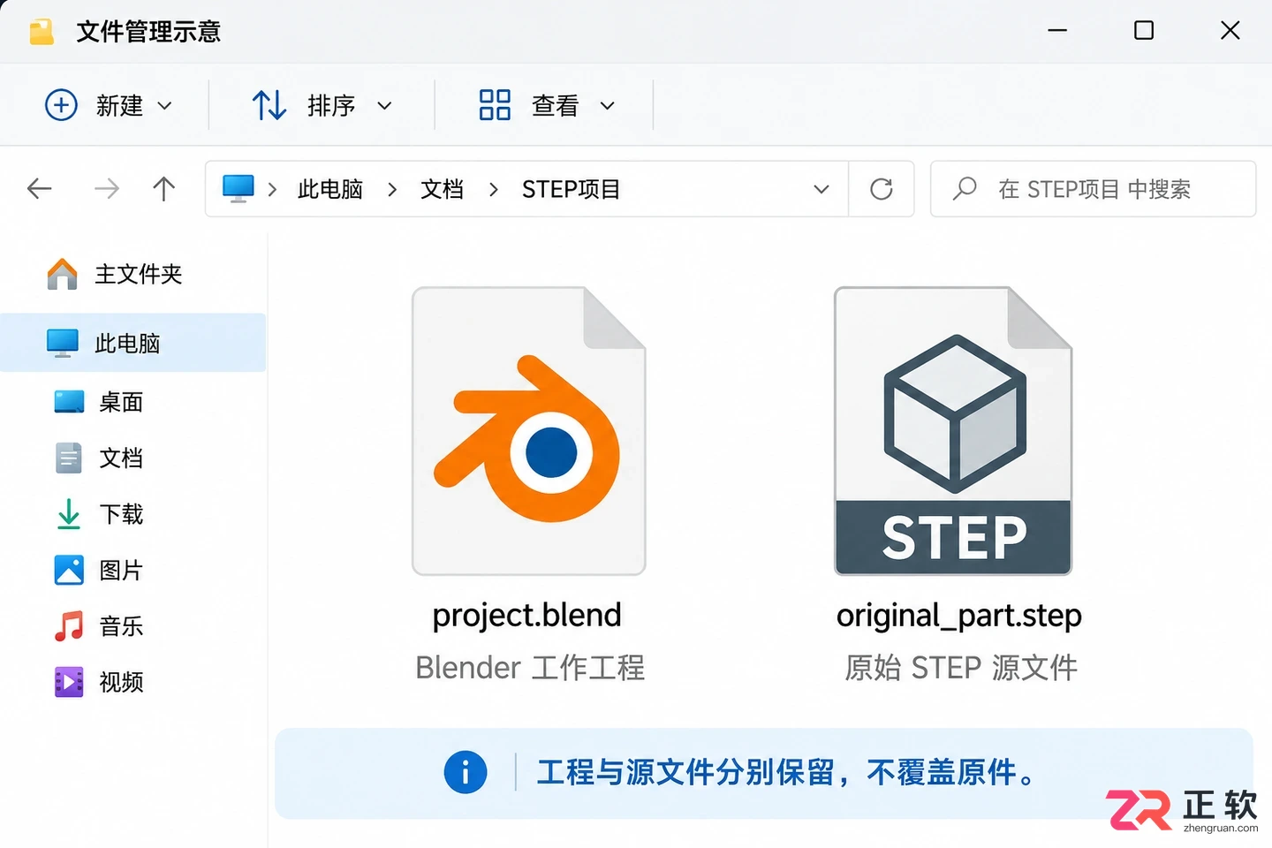The height and width of the screenshot is (848, 1272).
Task: Expand the 查看 dropdown arrow
Action: click(x=607, y=106)
